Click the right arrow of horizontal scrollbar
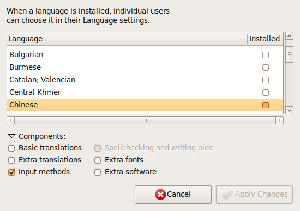 [x=279, y=120]
